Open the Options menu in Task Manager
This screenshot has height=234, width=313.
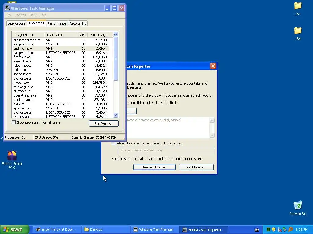pyautogui.click(x=20, y=15)
